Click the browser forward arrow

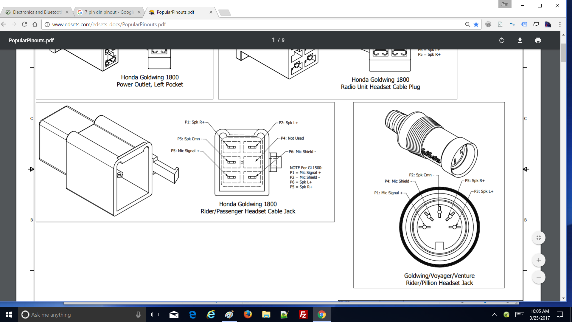(14, 24)
